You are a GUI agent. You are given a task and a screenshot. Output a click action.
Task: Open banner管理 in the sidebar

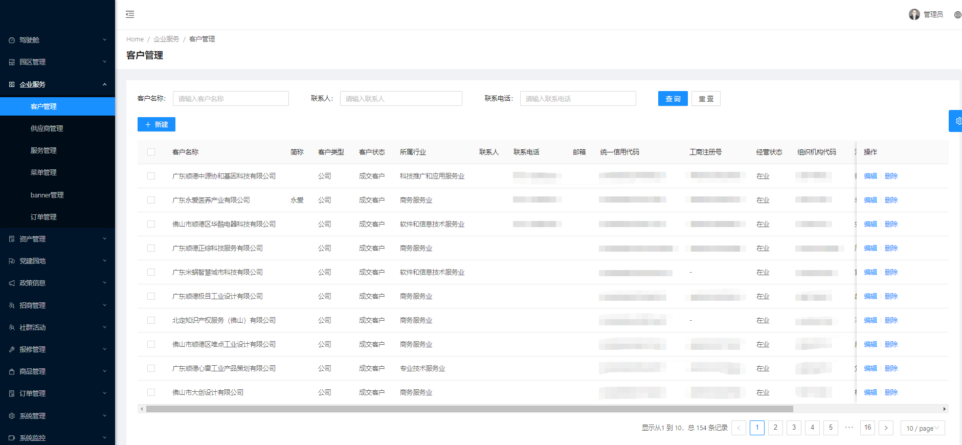tap(47, 195)
